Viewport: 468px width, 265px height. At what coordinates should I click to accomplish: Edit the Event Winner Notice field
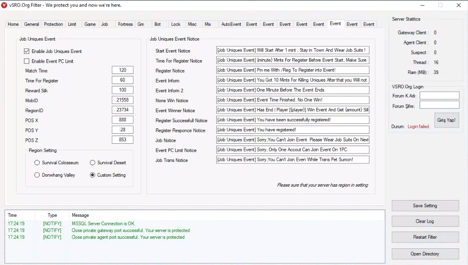[x=293, y=110]
